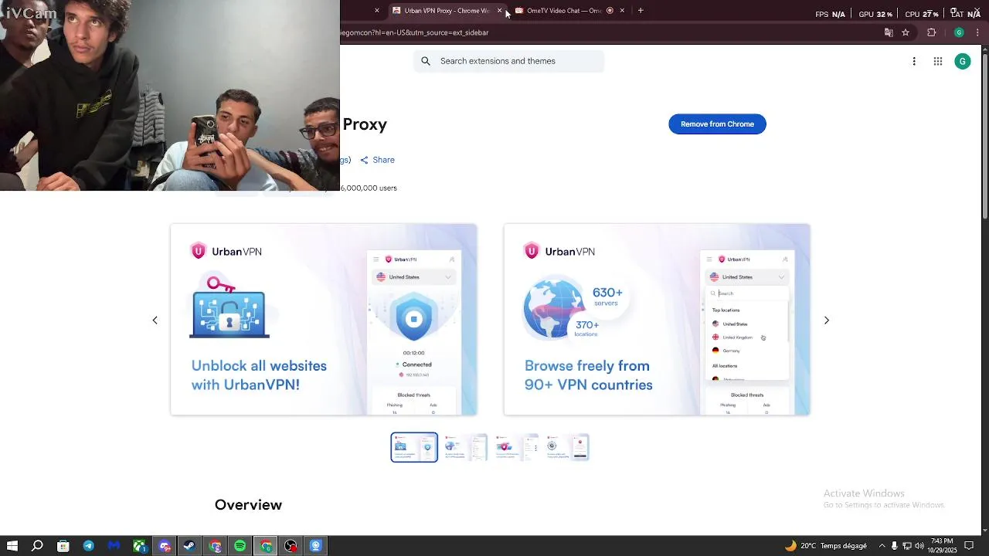989x556 pixels.
Task: Click the Overview heading
Action: click(x=248, y=505)
